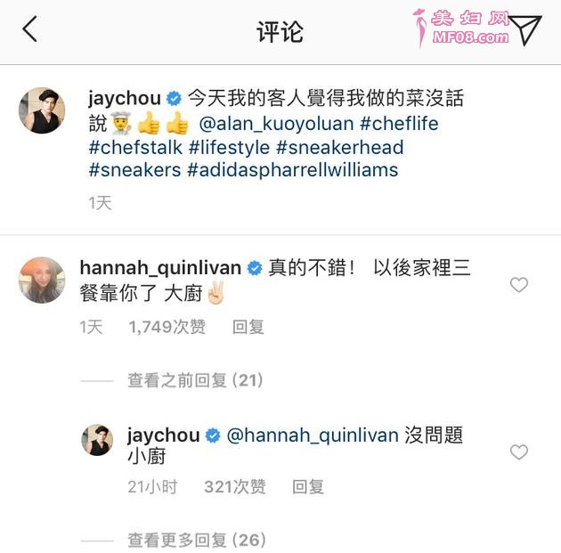Open direct message paper plane icon
The image size is (561, 553).
[x=525, y=29]
